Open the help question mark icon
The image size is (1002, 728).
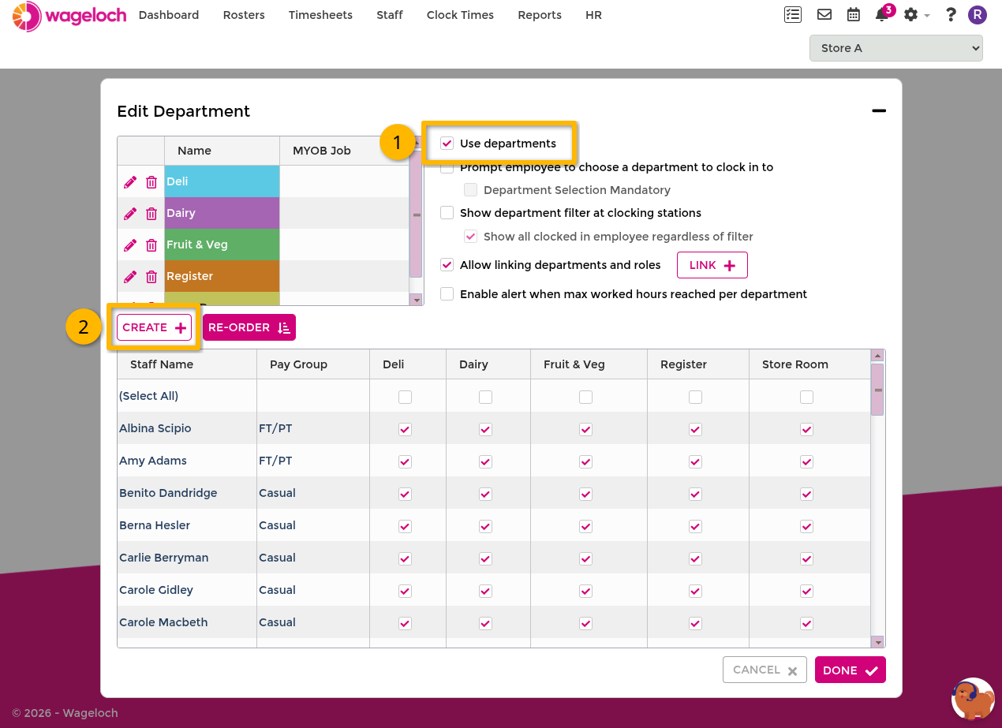pos(951,14)
